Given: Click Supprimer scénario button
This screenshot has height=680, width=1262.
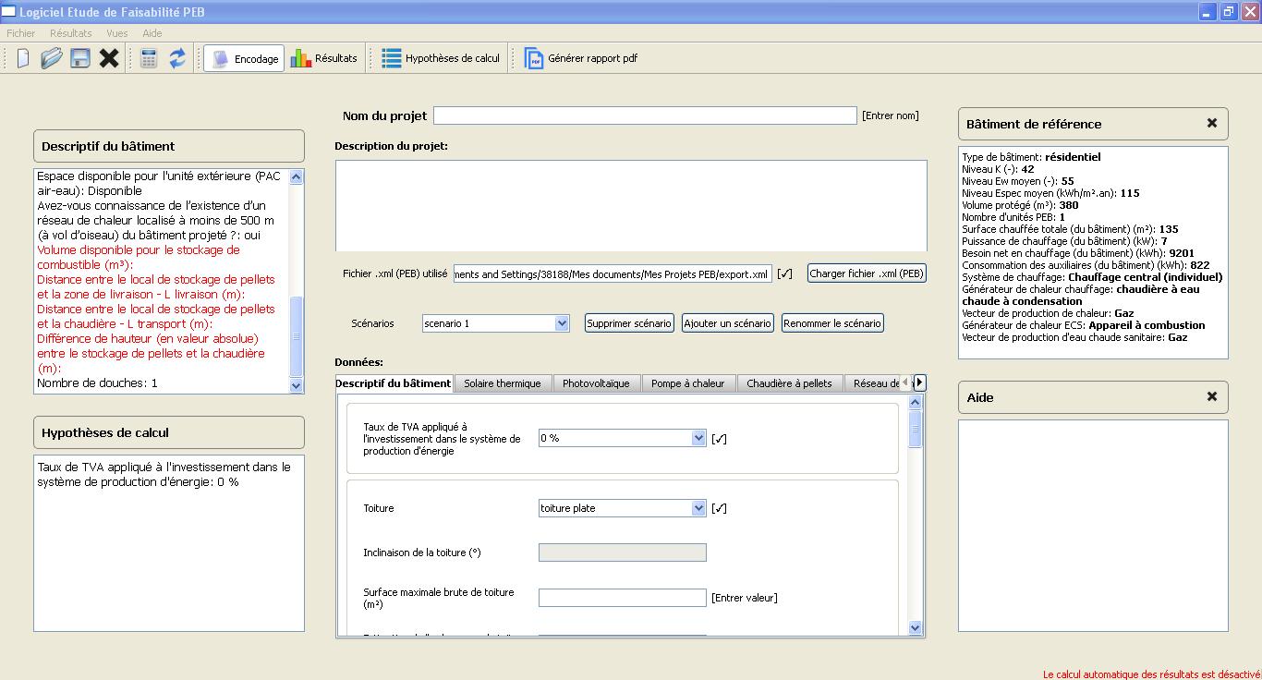Looking at the screenshot, I should point(629,323).
